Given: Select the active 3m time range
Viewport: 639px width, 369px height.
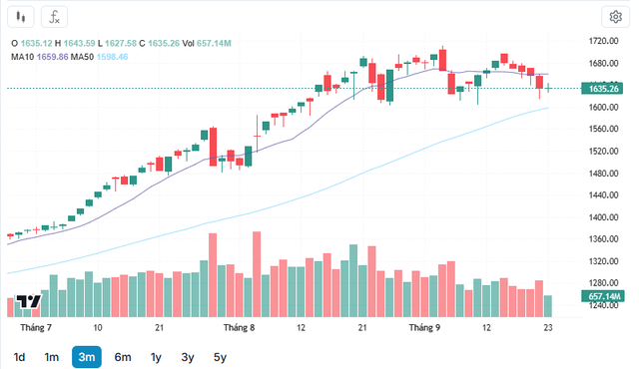Looking at the screenshot, I should coord(87,357).
